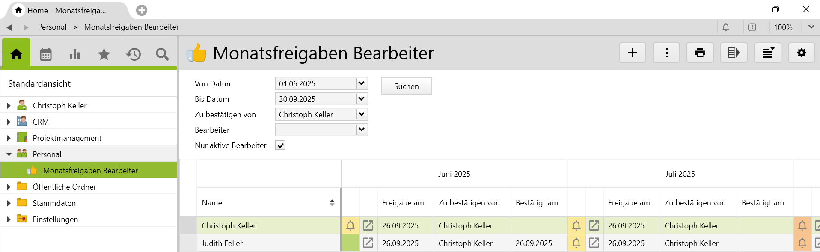The width and height of the screenshot is (820, 252).
Task: Sort the table by Name column
Action: 332,203
